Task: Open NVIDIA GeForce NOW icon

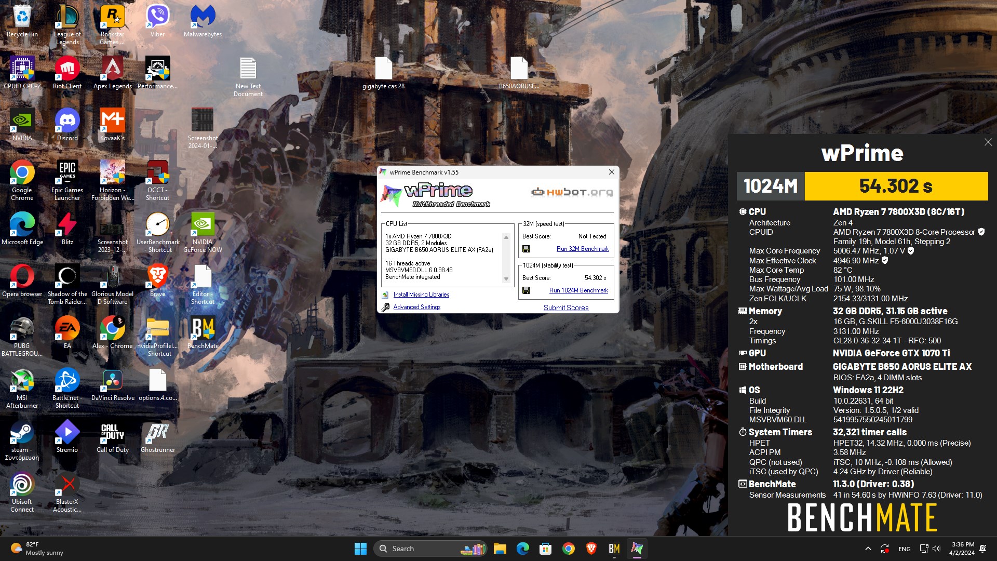Action: 203,233
